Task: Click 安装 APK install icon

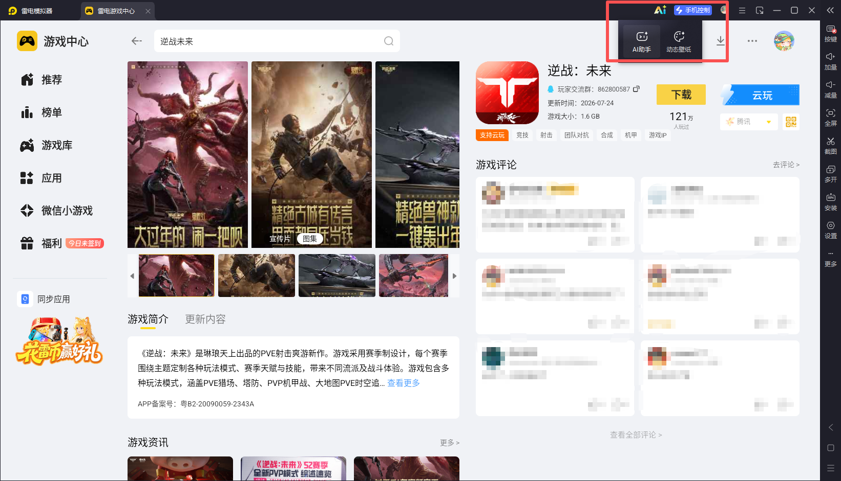Action: point(830,202)
